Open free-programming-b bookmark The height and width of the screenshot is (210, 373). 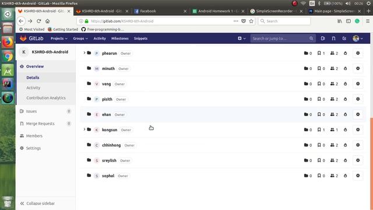[x=103, y=29]
